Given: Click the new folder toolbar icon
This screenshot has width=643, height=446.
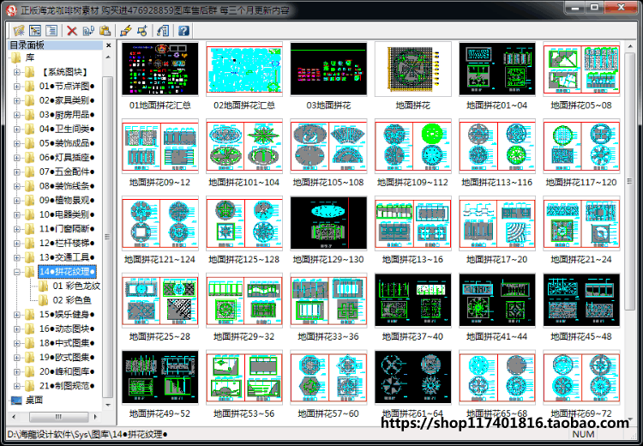Looking at the screenshot, I should (19, 30).
